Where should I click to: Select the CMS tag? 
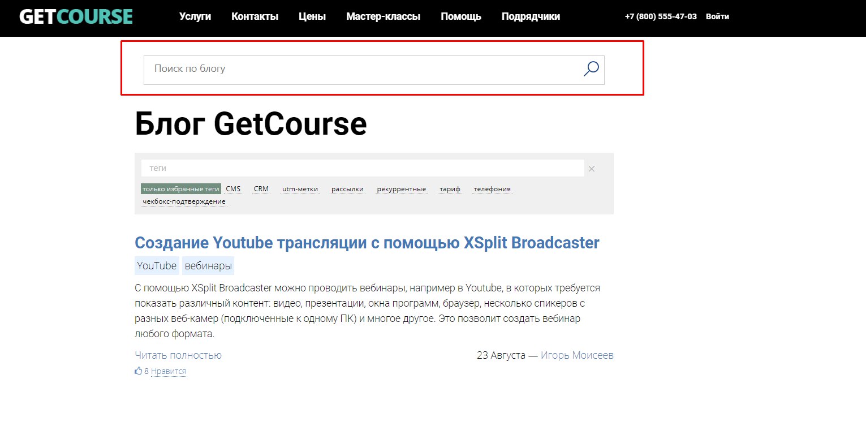(x=233, y=189)
